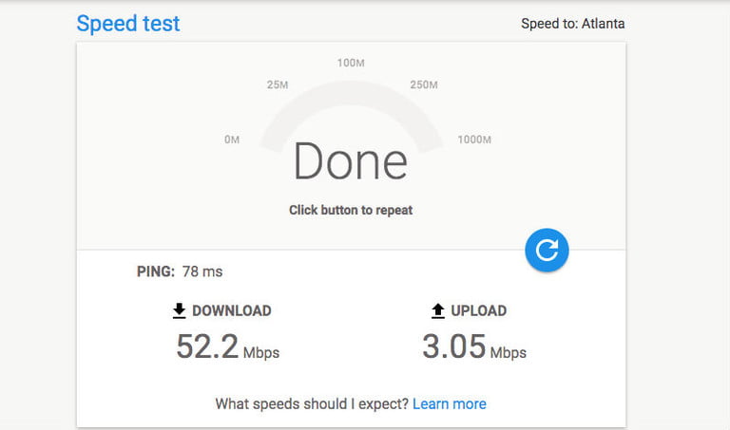Click the UPLOAD label
The image size is (730, 430).
(479, 310)
